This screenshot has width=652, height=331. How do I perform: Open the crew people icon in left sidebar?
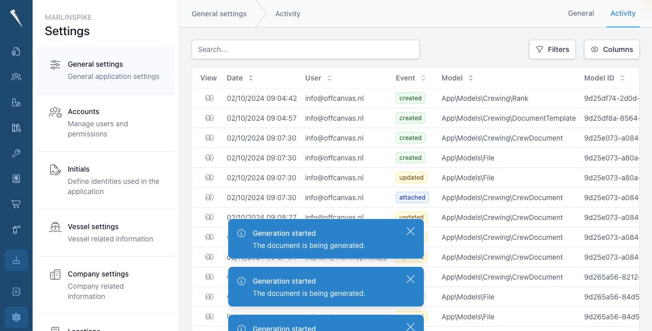[x=16, y=77]
